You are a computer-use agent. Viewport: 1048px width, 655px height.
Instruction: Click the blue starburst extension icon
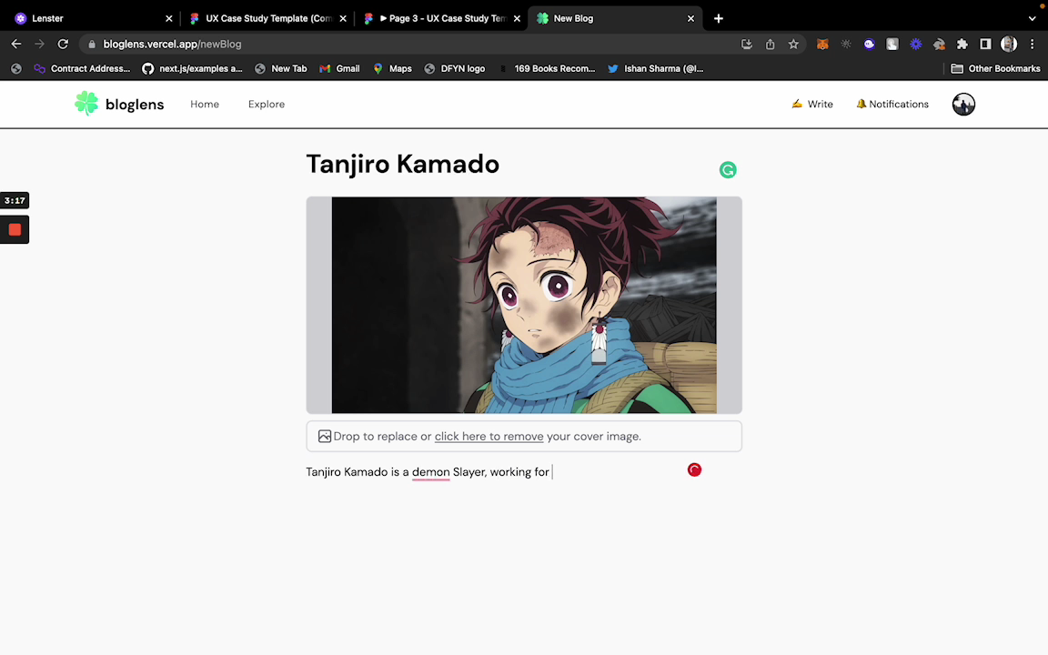point(916,44)
